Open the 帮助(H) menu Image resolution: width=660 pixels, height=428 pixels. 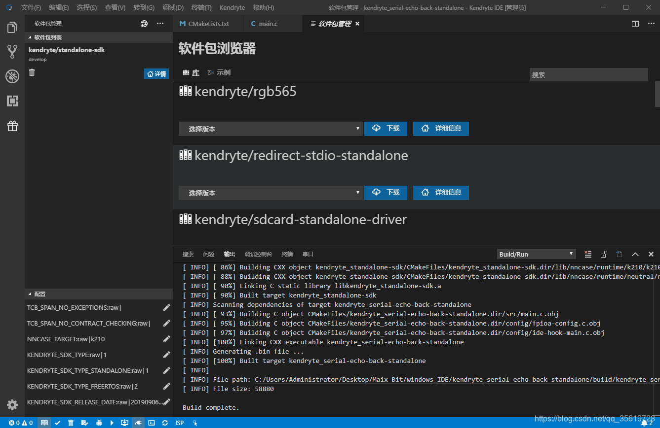coord(263,8)
